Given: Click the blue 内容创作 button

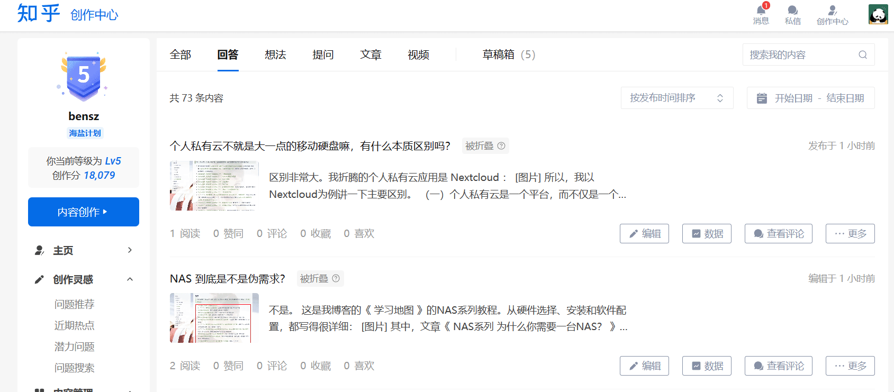Looking at the screenshot, I should click(84, 212).
